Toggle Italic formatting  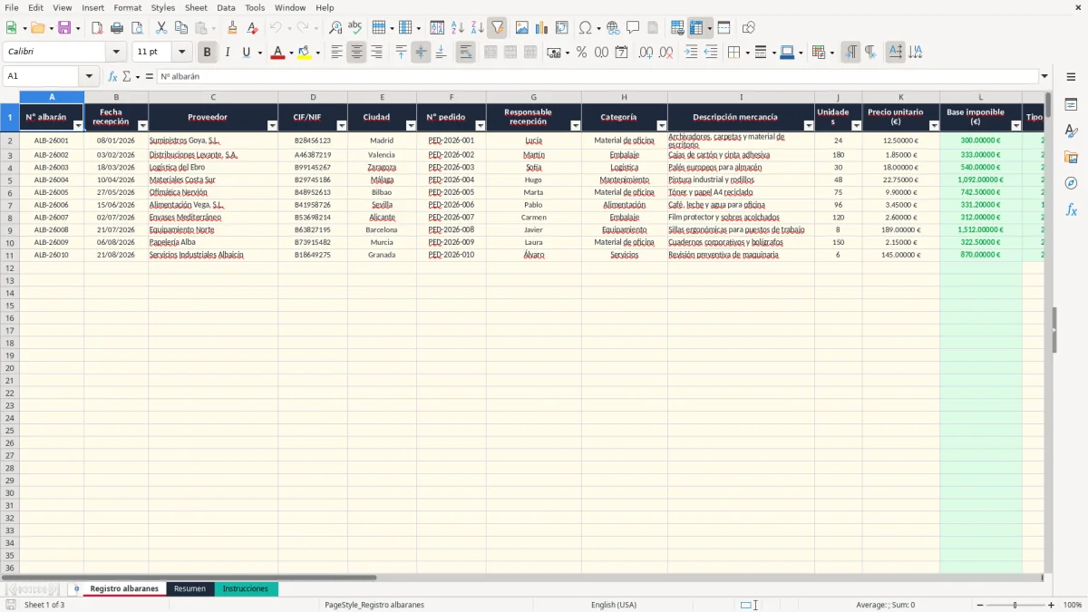[x=228, y=53]
